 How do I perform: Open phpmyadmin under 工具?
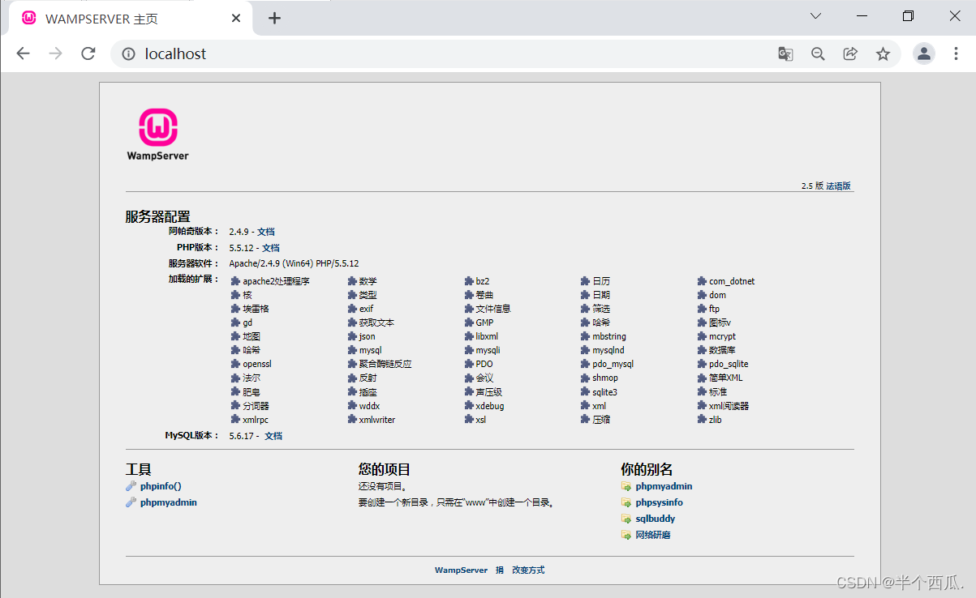tap(168, 502)
